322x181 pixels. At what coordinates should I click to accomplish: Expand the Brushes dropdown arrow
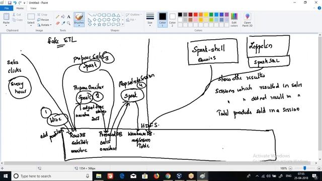tap(79, 26)
